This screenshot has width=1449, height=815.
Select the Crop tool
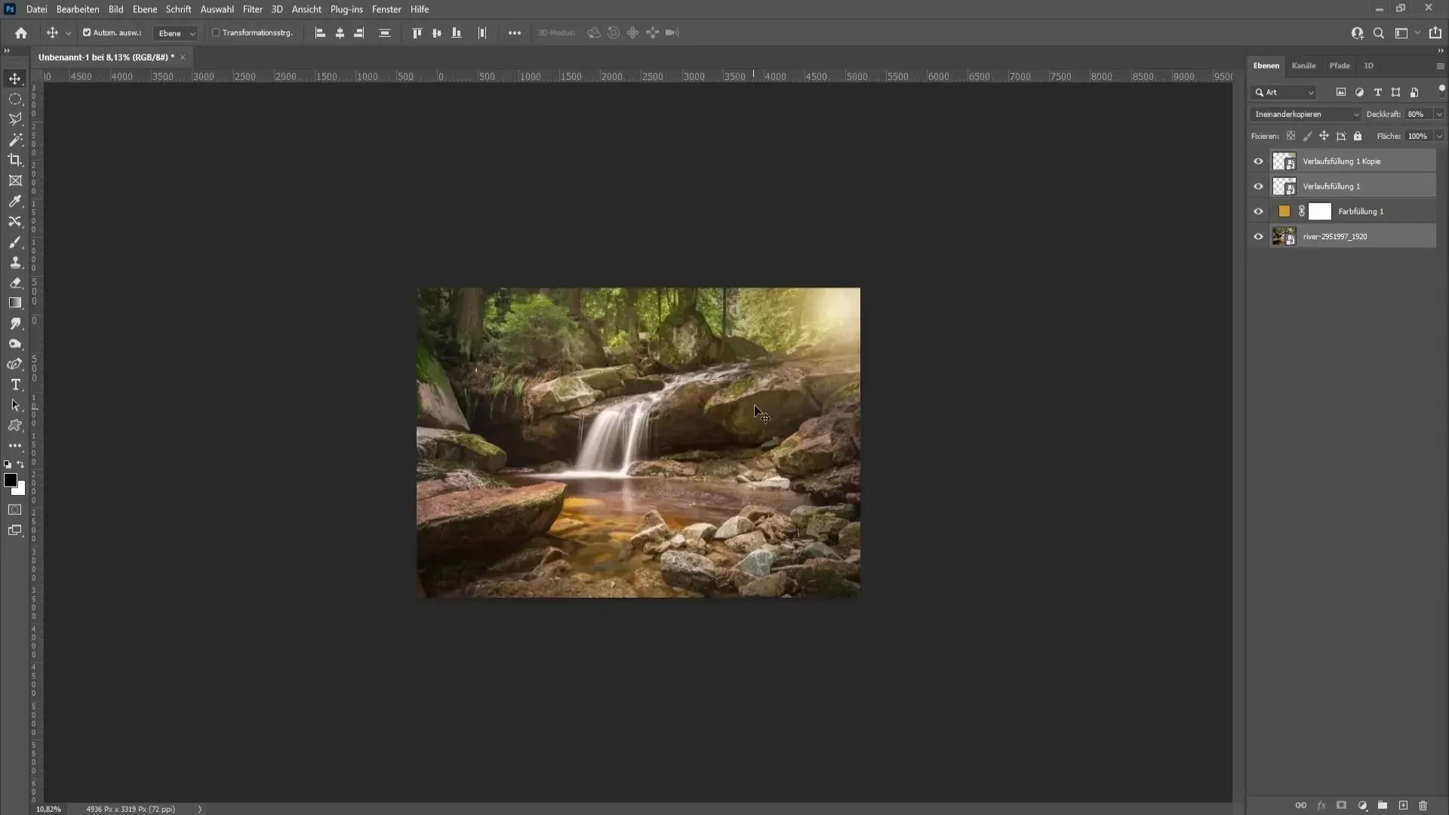15,160
